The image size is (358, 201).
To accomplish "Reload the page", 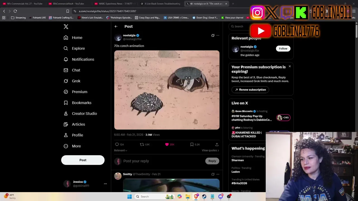I will 15,11.
